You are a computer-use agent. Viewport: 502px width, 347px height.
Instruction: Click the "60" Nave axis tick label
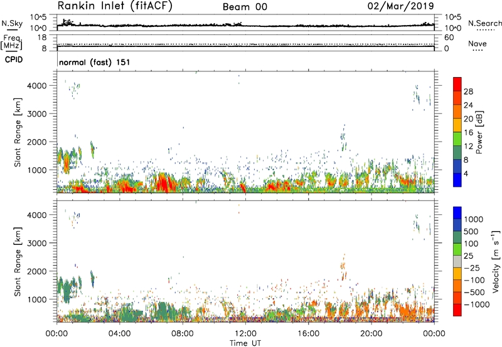click(x=449, y=38)
